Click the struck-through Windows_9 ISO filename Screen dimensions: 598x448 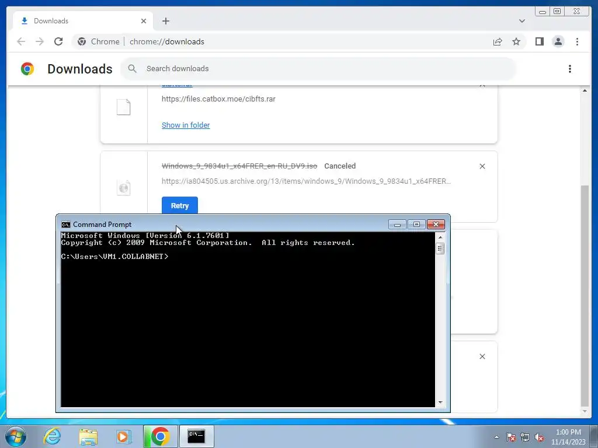point(239,166)
